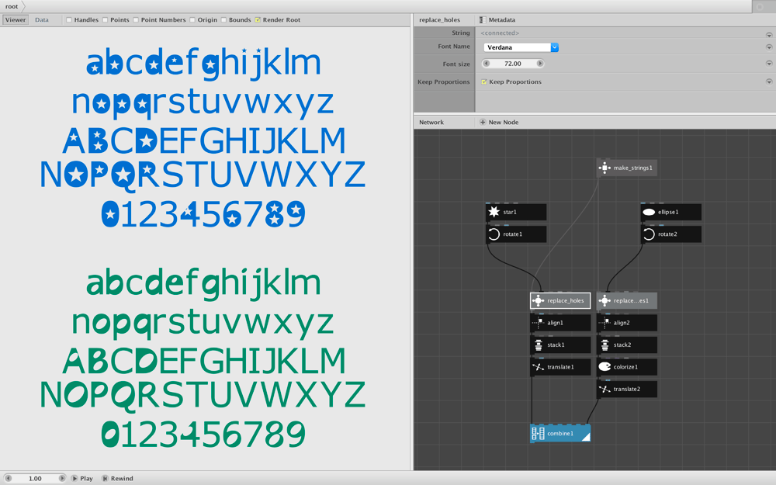Image resolution: width=776 pixels, height=485 pixels.
Task: Expand the Keep Proportions row options arrow
Action: pos(769,81)
